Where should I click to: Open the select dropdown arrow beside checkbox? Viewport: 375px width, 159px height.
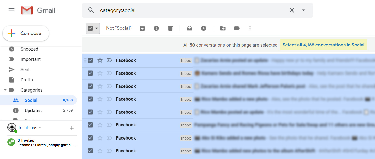pyautogui.click(x=97, y=28)
